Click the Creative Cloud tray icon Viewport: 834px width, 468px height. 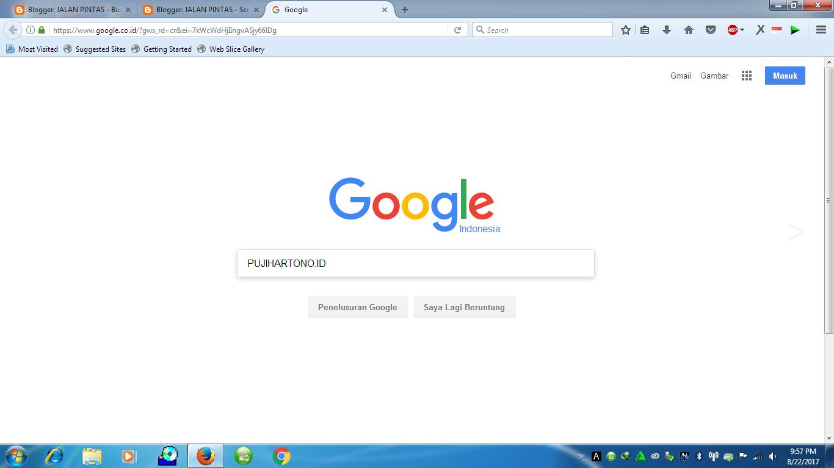[655, 456]
